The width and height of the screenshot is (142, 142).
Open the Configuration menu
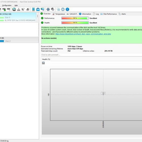coord(7,5)
